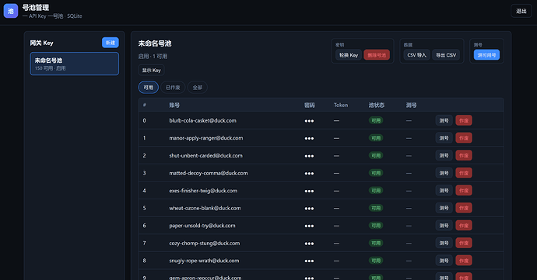Click the 号池管理 page title
537x280 pixels.
(36, 8)
